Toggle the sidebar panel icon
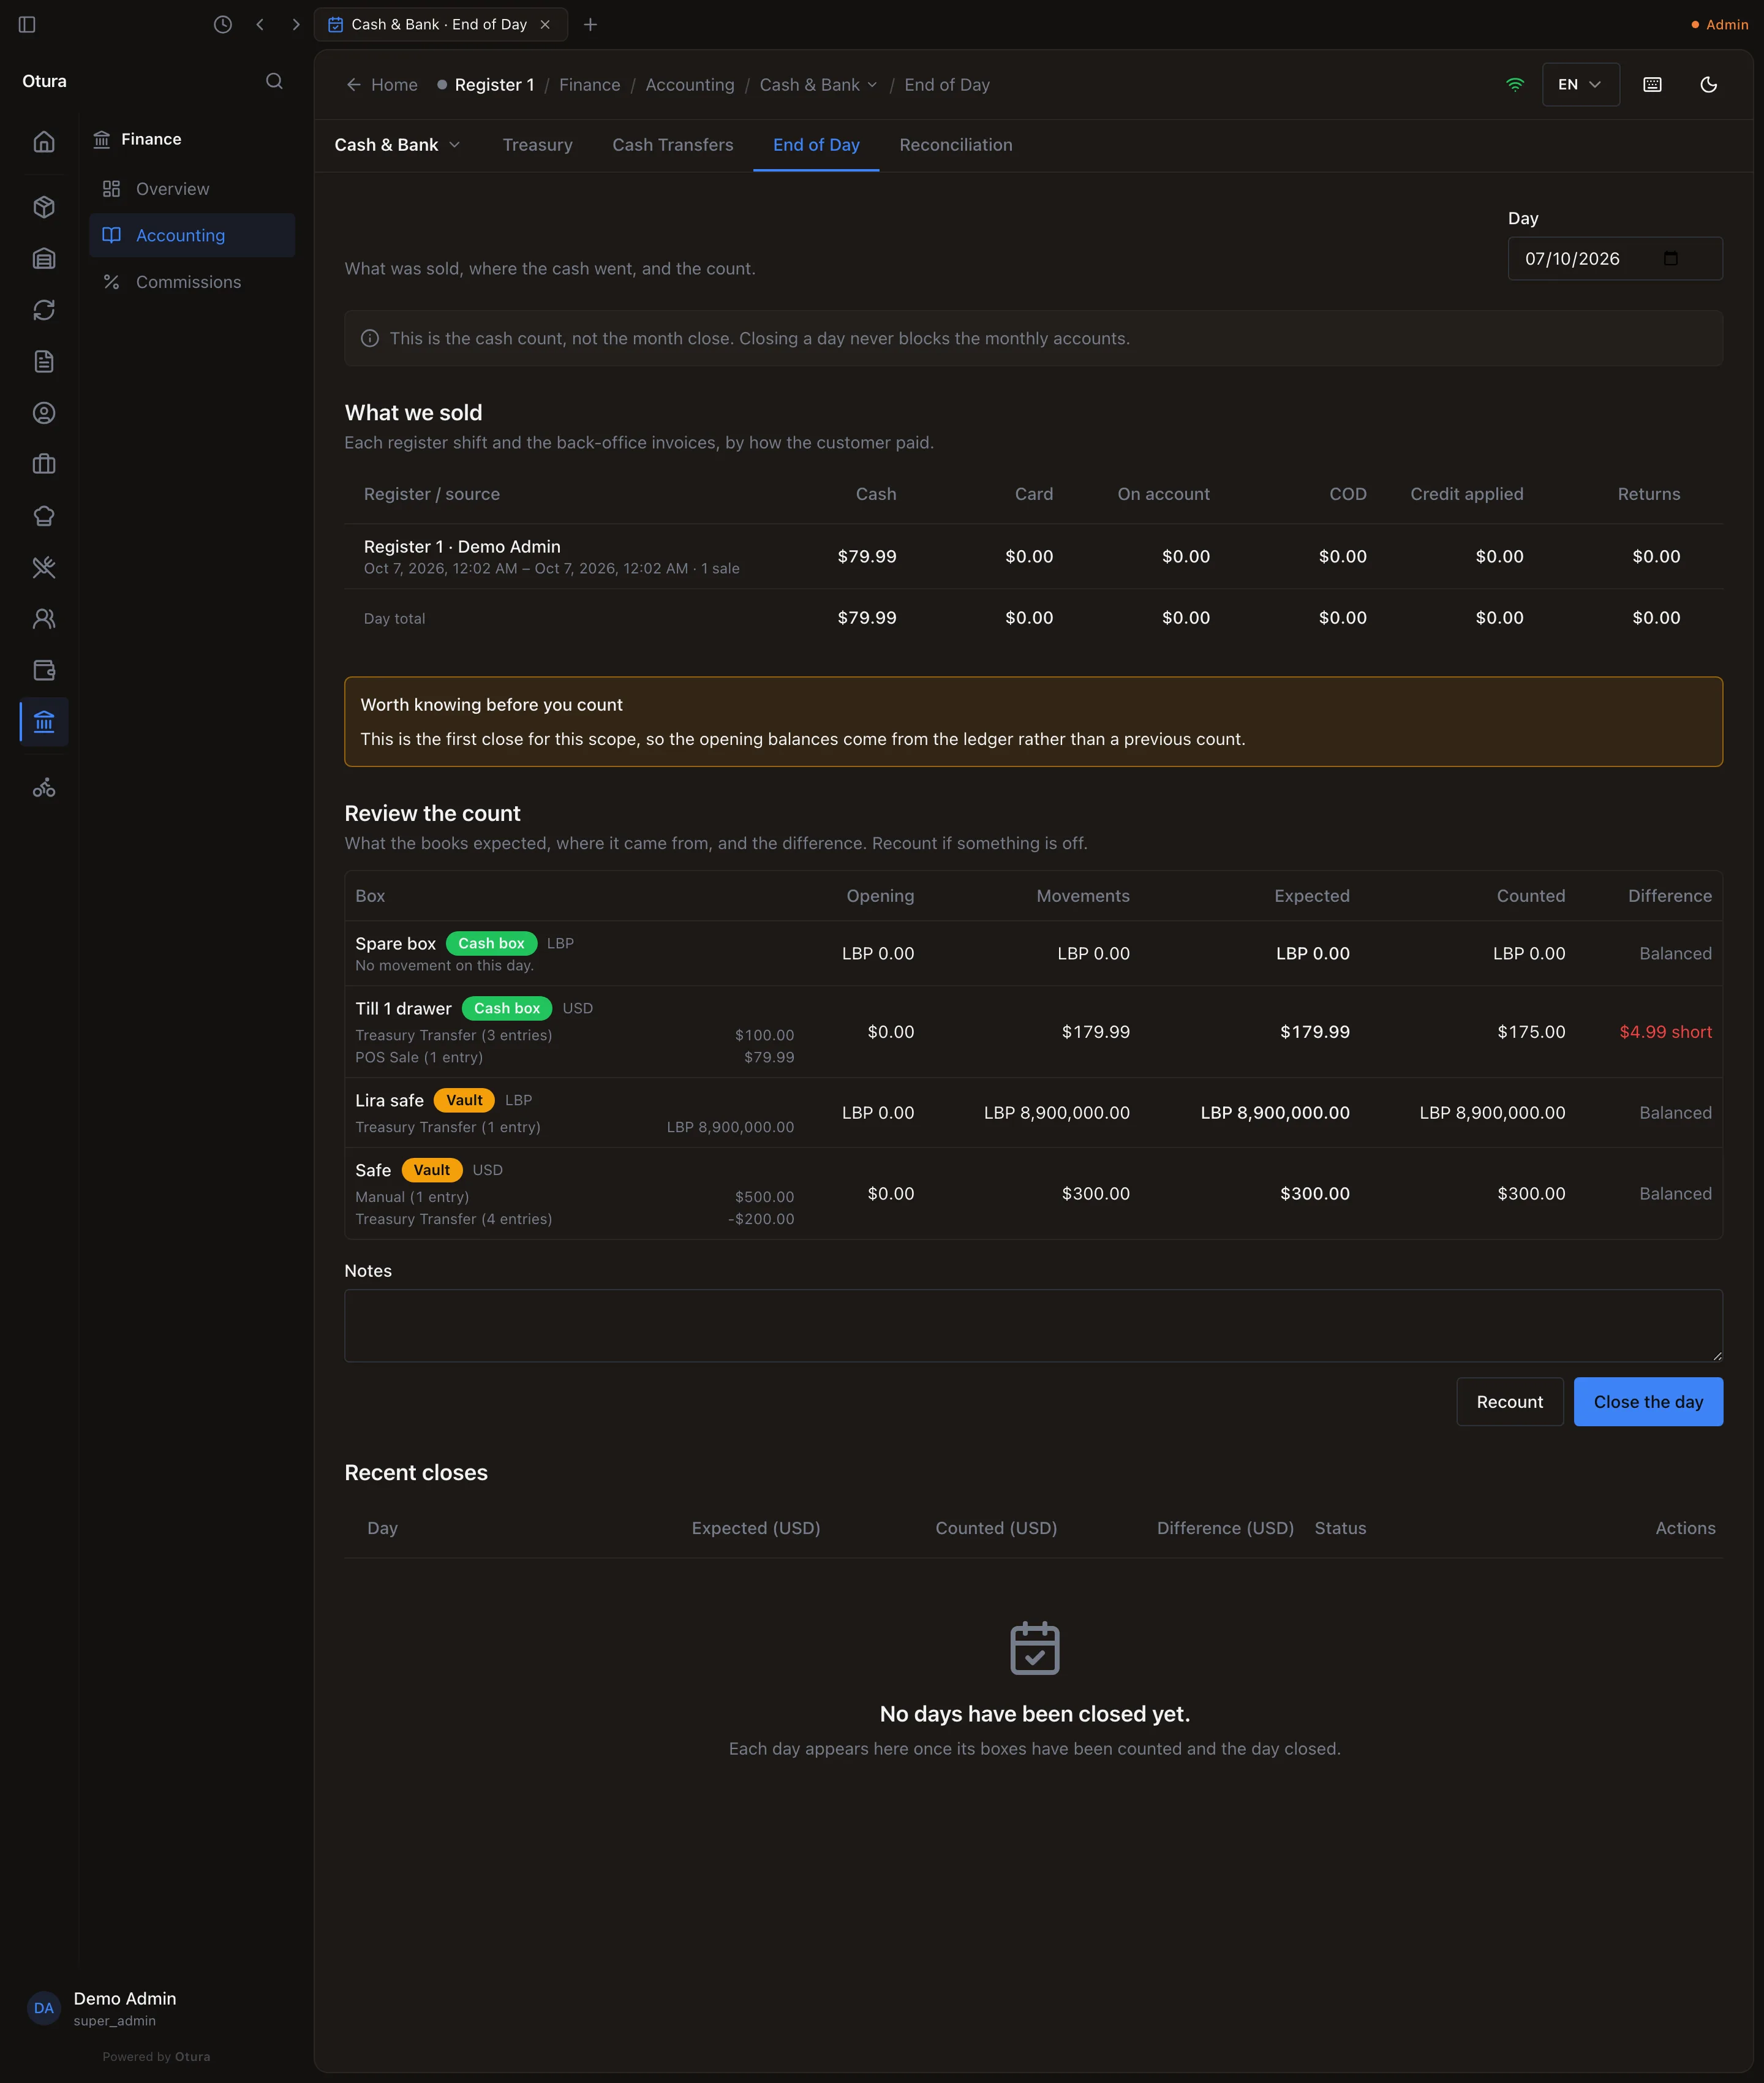 point(27,24)
